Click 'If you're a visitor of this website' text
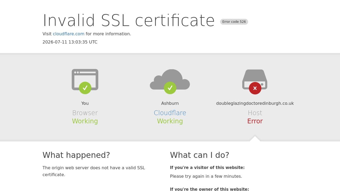 207,168
